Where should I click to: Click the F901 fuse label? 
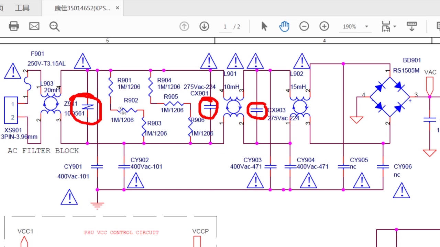tap(37, 54)
